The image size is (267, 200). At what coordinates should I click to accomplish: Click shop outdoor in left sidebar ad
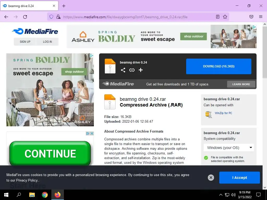[x=74, y=72]
